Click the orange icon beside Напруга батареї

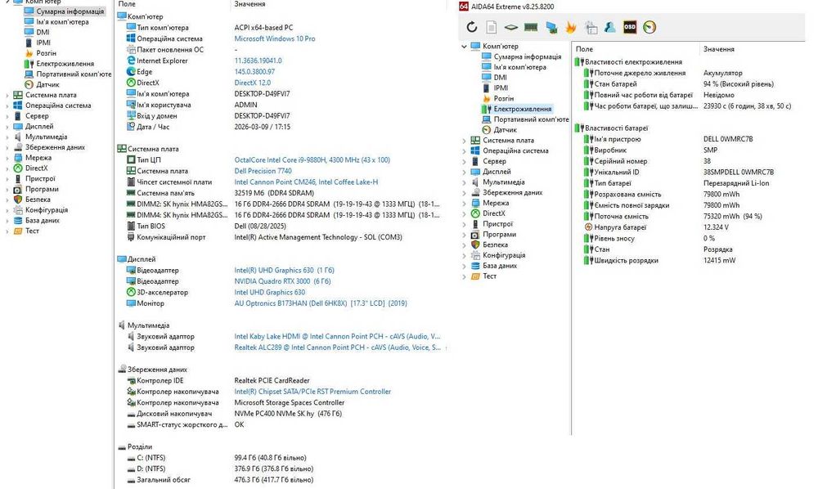click(x=588, y=227)
